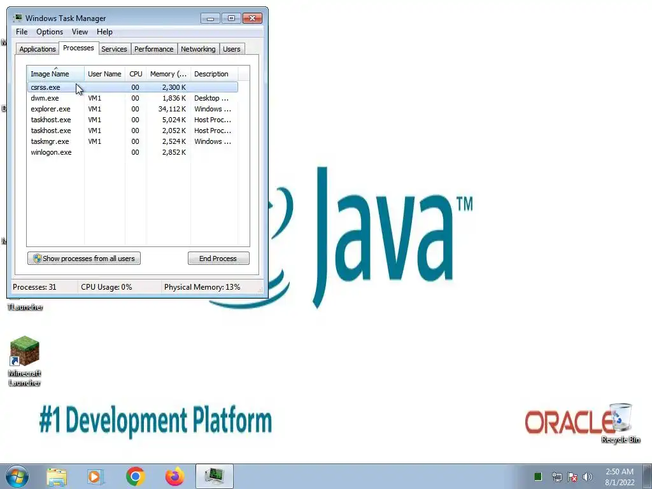652x489 pixels.
Task: Open the Action Center flag icon
Action: pos(572,477)
